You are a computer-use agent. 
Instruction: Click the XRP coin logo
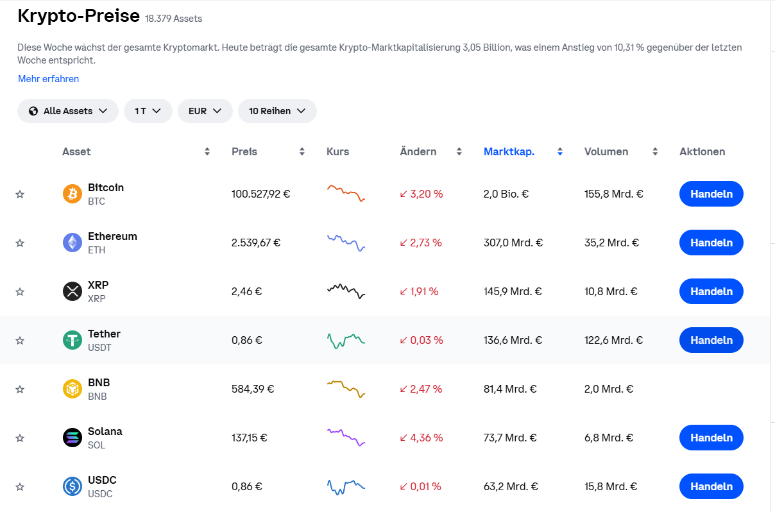point(72,291)
